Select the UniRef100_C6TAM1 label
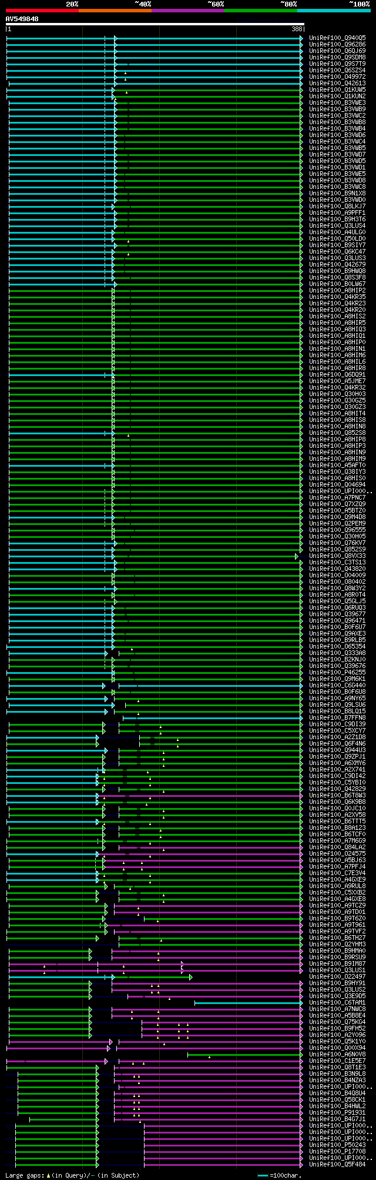Image resolution: width=376 pixels, height=1180 pixels. (337, 1002)
